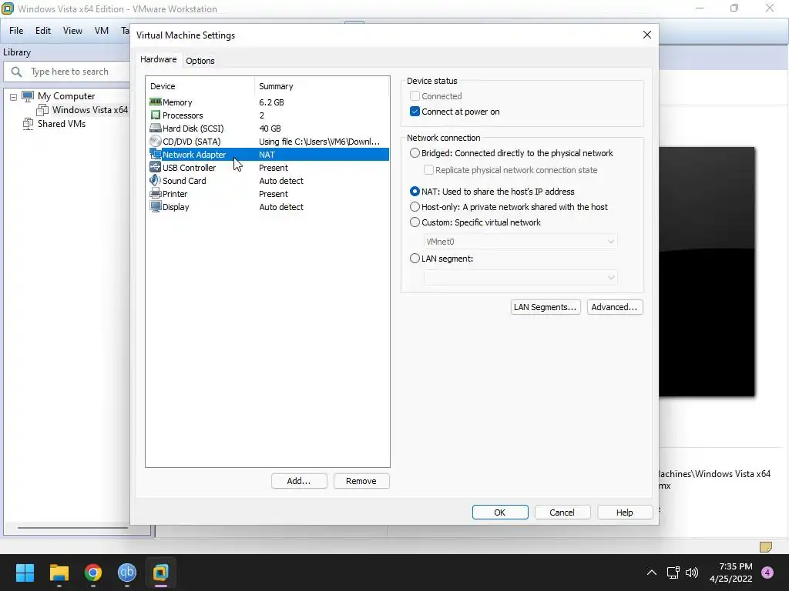Open the File menu
Image resolution: width=789 pixels, height=591 pixels.
16,31
